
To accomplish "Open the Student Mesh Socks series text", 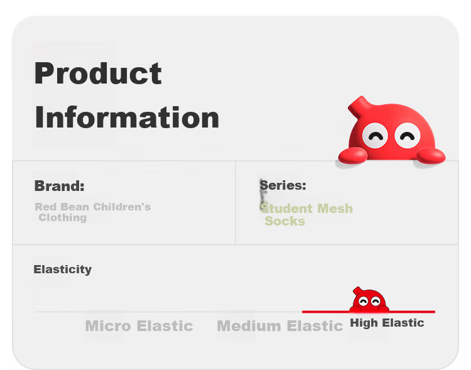I will (306, 215).
